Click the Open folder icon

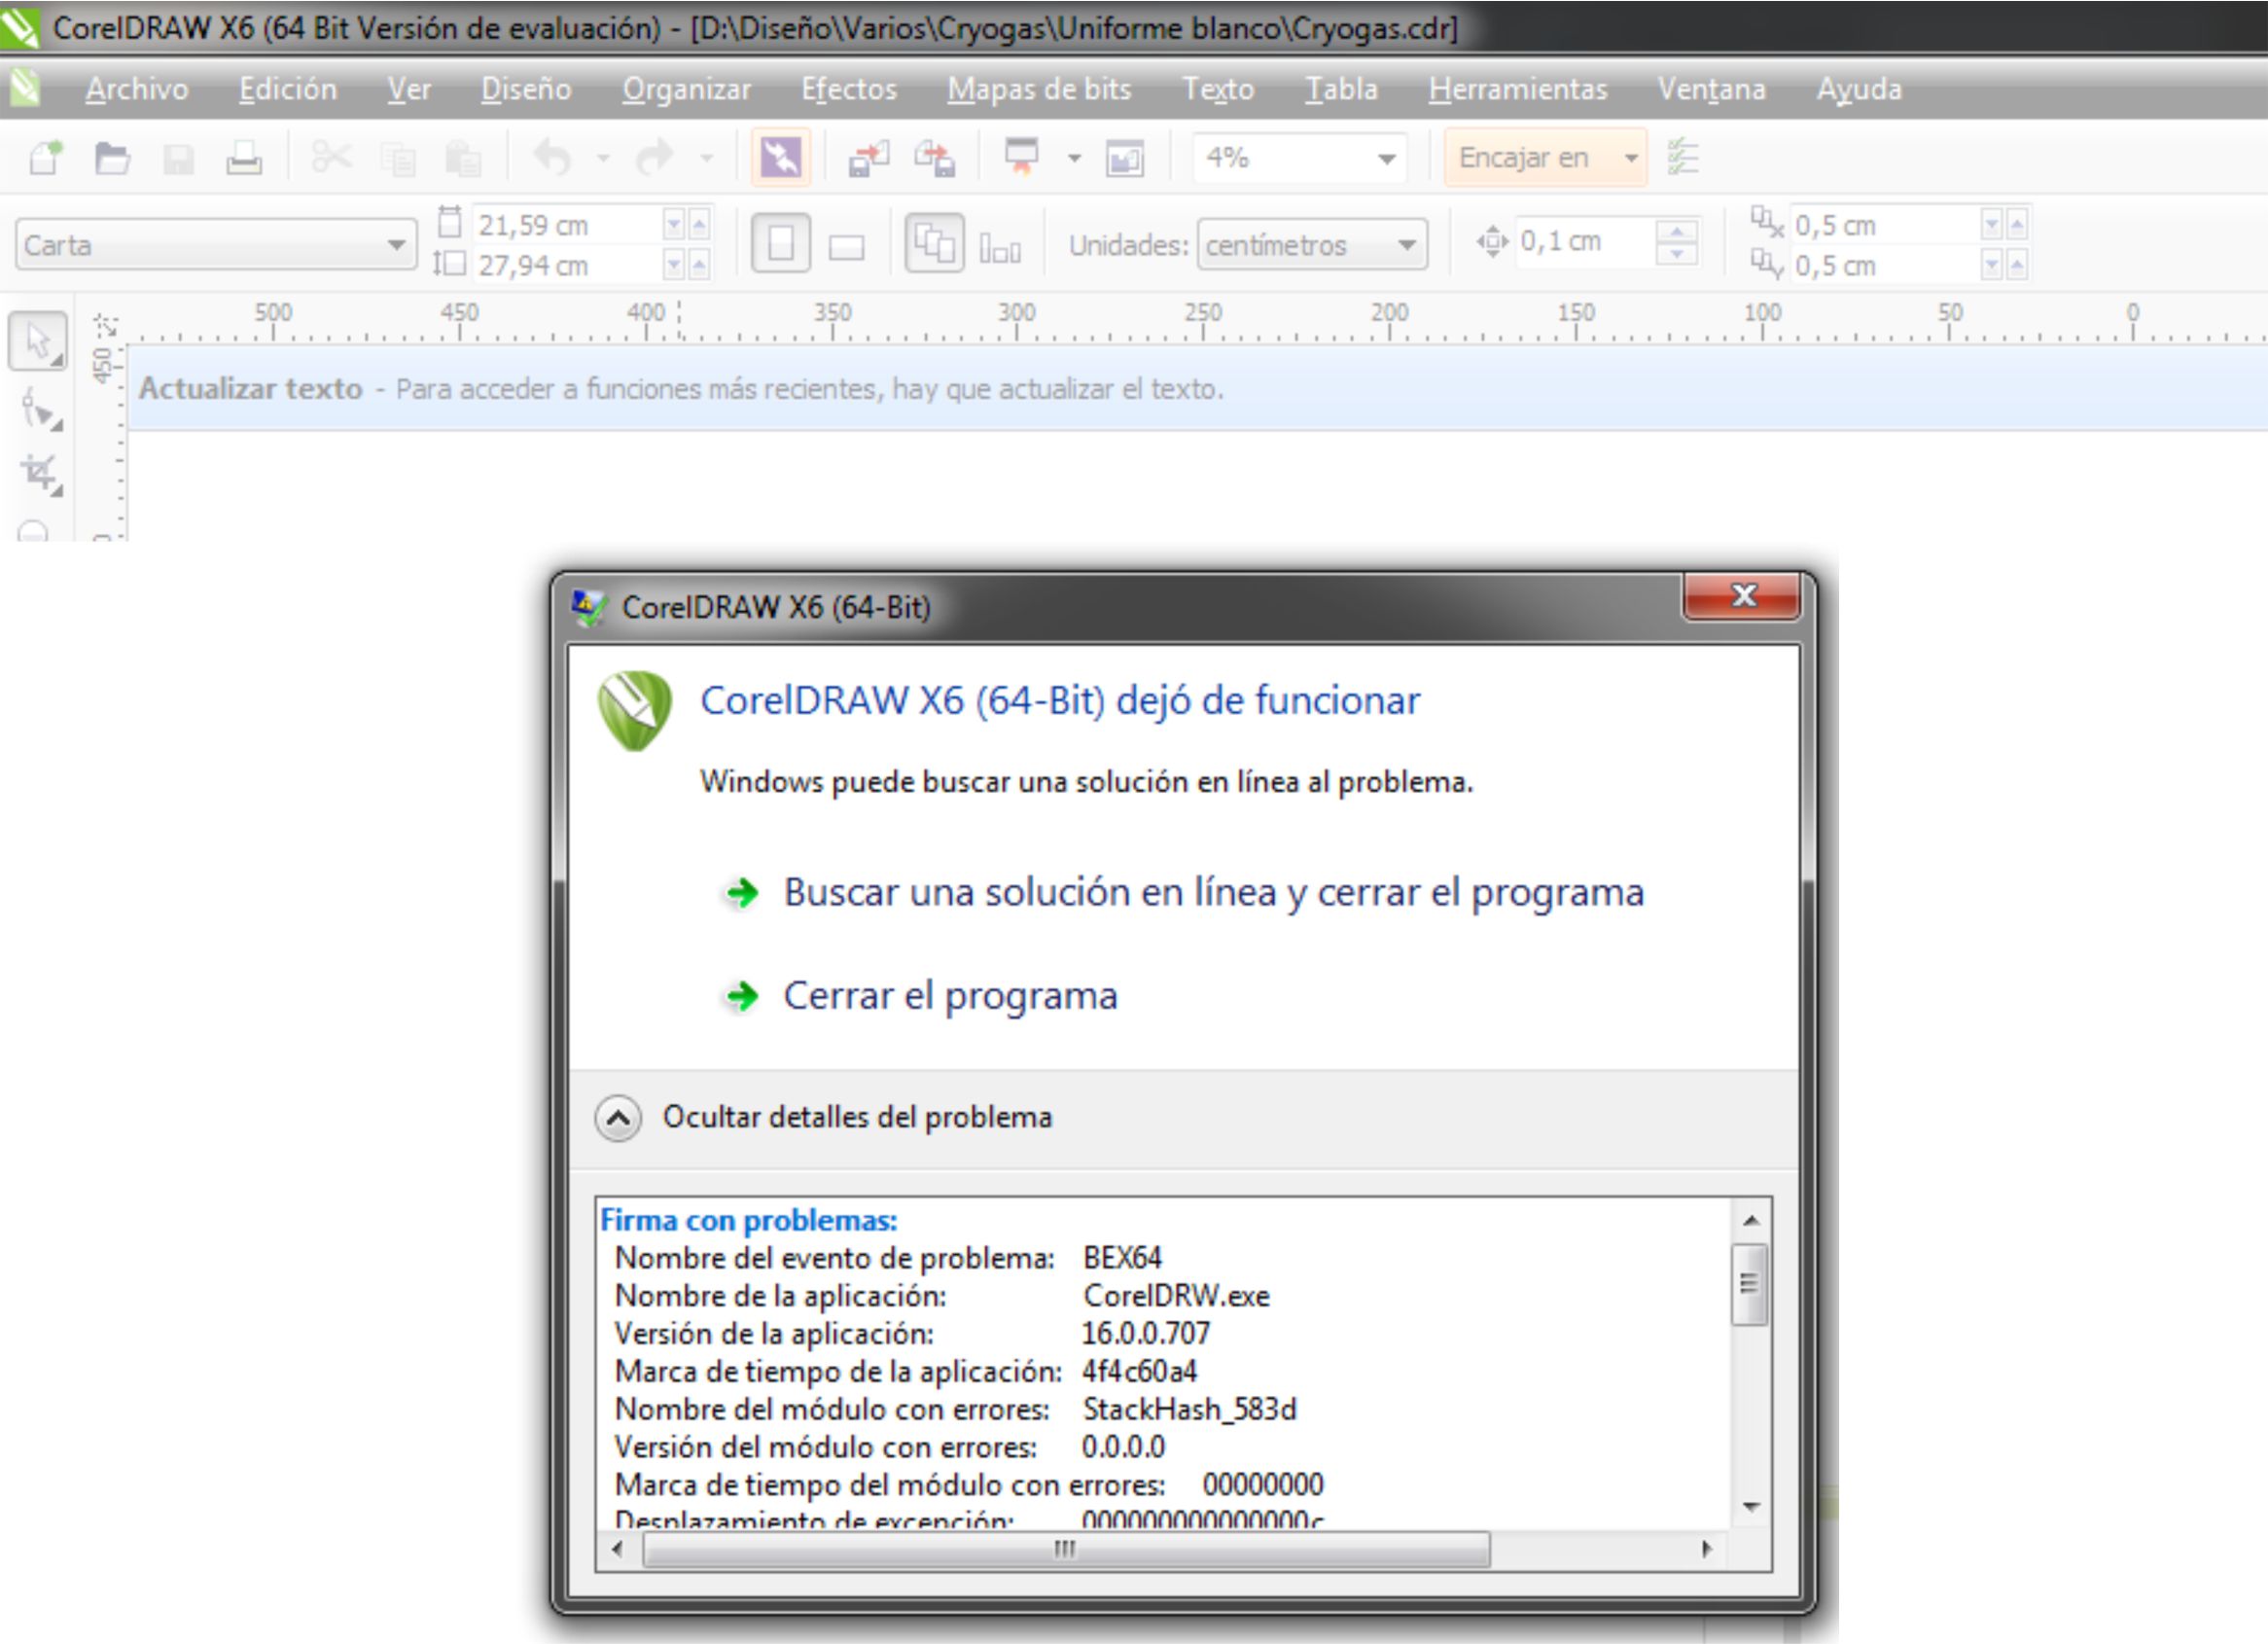coord(112,158)
